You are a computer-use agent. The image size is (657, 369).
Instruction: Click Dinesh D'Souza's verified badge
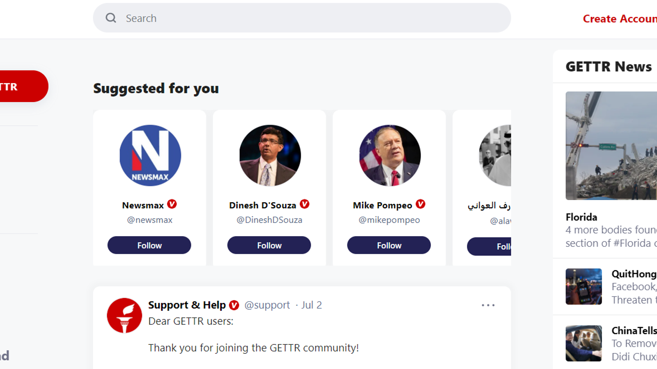[305, 204]
